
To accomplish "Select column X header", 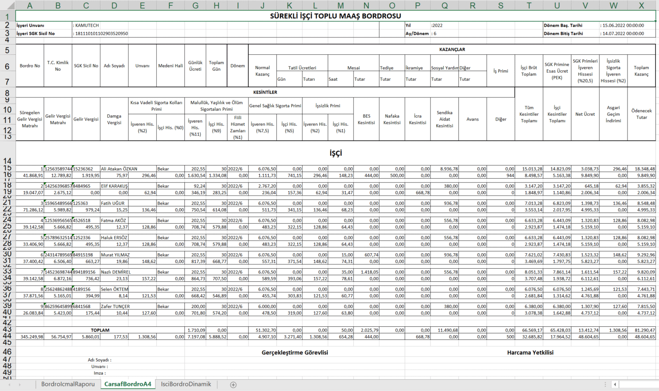I will point(641,6).
